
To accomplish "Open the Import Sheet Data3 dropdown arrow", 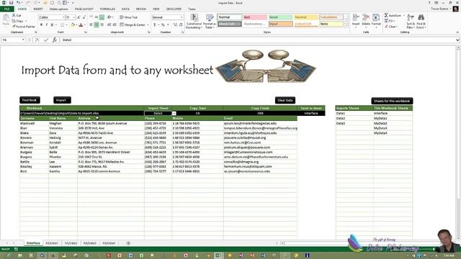I will point(174,114).
